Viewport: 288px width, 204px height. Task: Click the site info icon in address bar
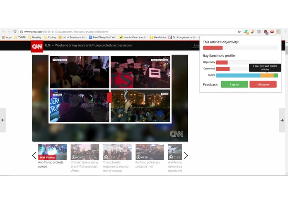(22, 32)
